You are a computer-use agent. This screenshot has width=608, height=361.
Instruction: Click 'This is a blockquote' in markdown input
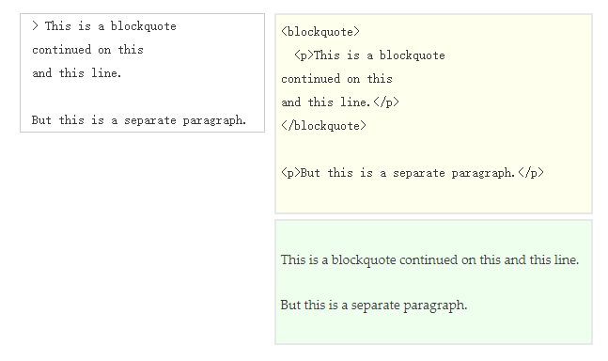pyautogui.click(x=111, y=26)
